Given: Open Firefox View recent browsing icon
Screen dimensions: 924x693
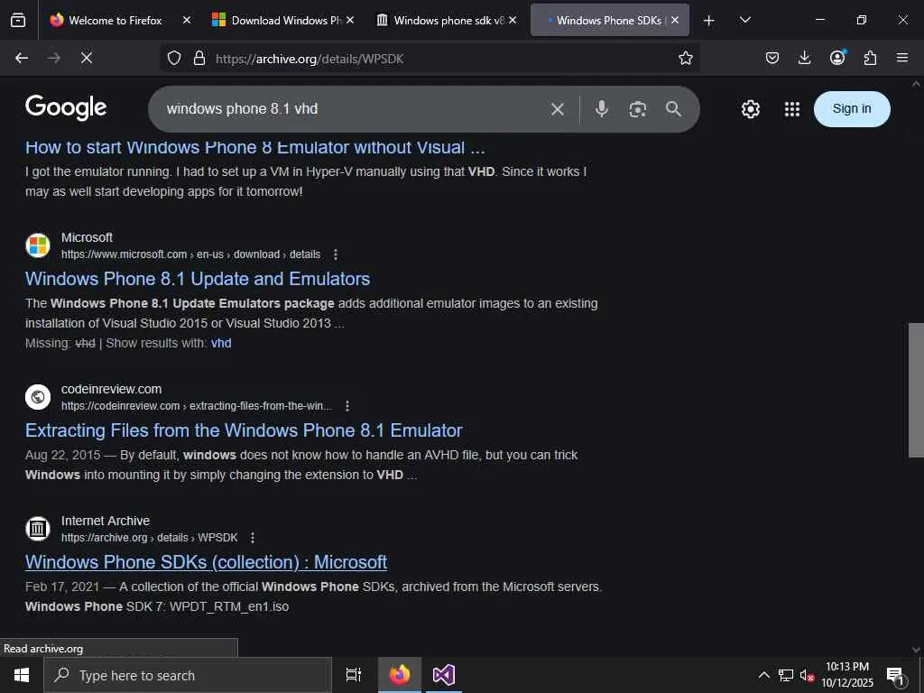Looking at the screenshot, I should point(18,20).
